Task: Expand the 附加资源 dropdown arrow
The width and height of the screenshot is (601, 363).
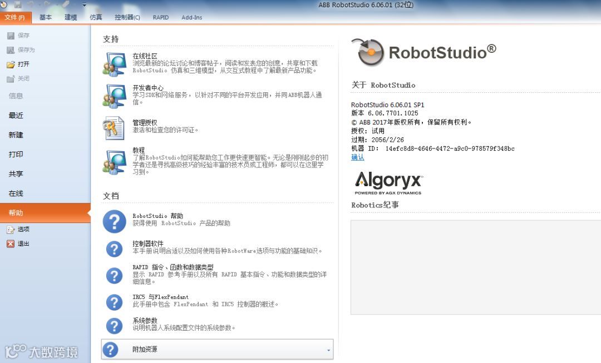Action: [x=328, y=350]
